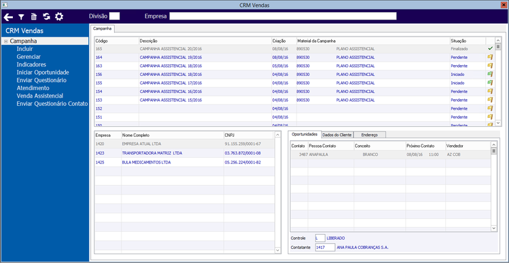509x263 pixels.
Task: Select the Campanha tree item
Action: click(x=23, y=41)
